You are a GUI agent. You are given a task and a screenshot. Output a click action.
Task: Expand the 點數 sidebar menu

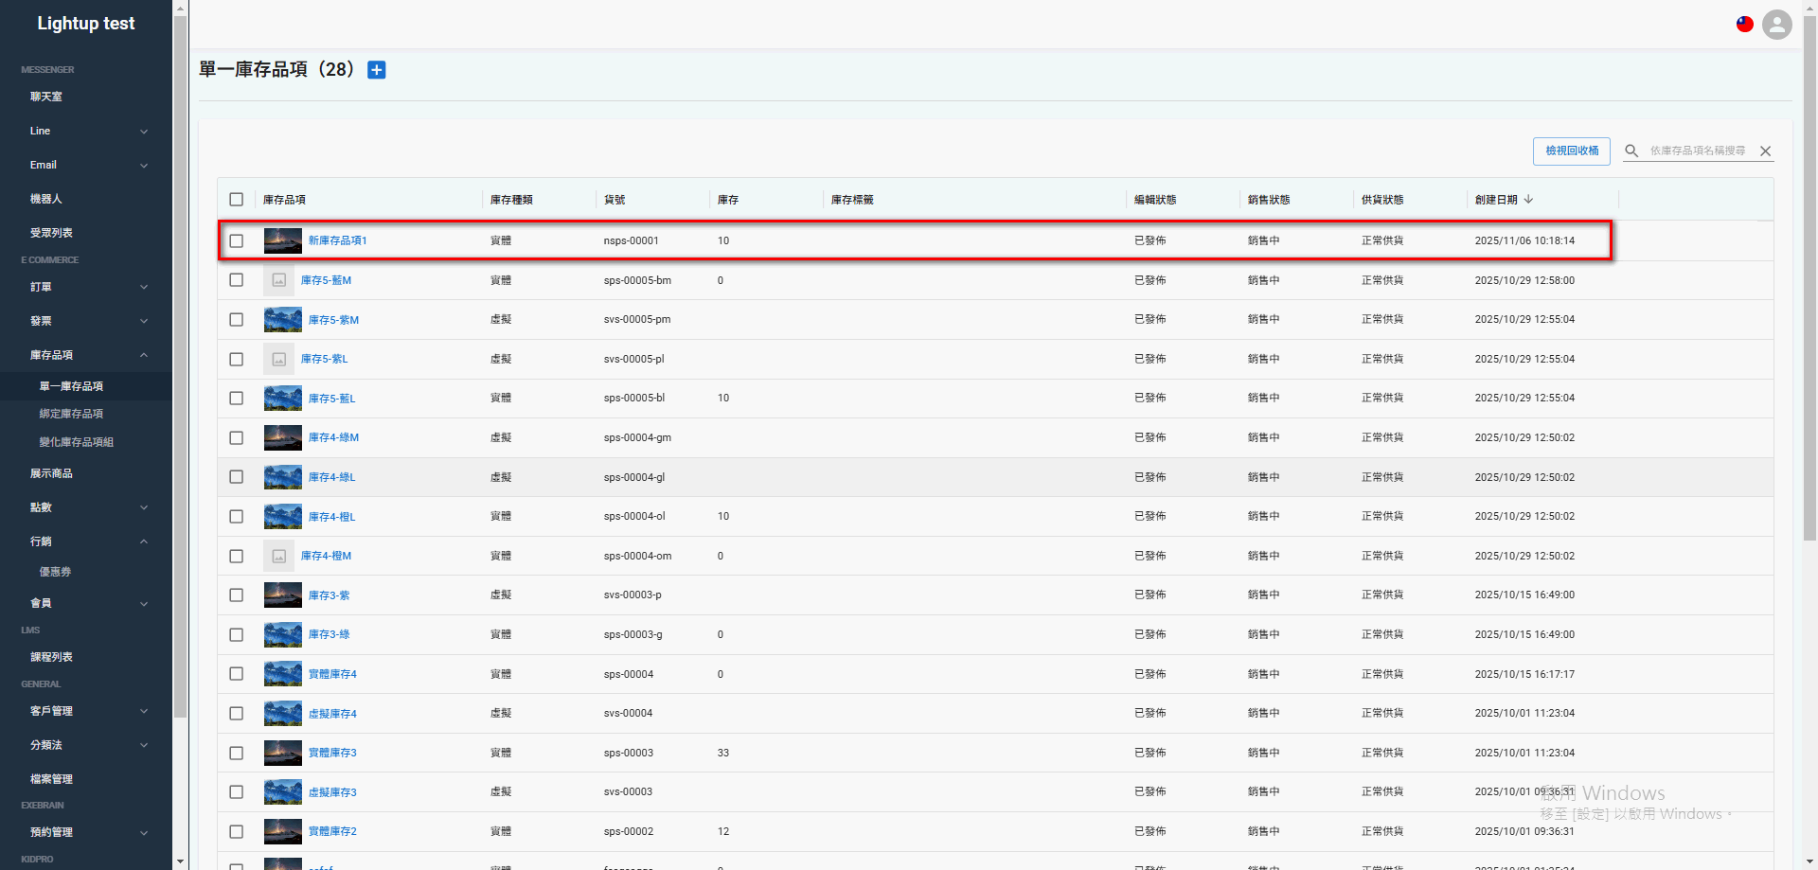click(86, 507)
